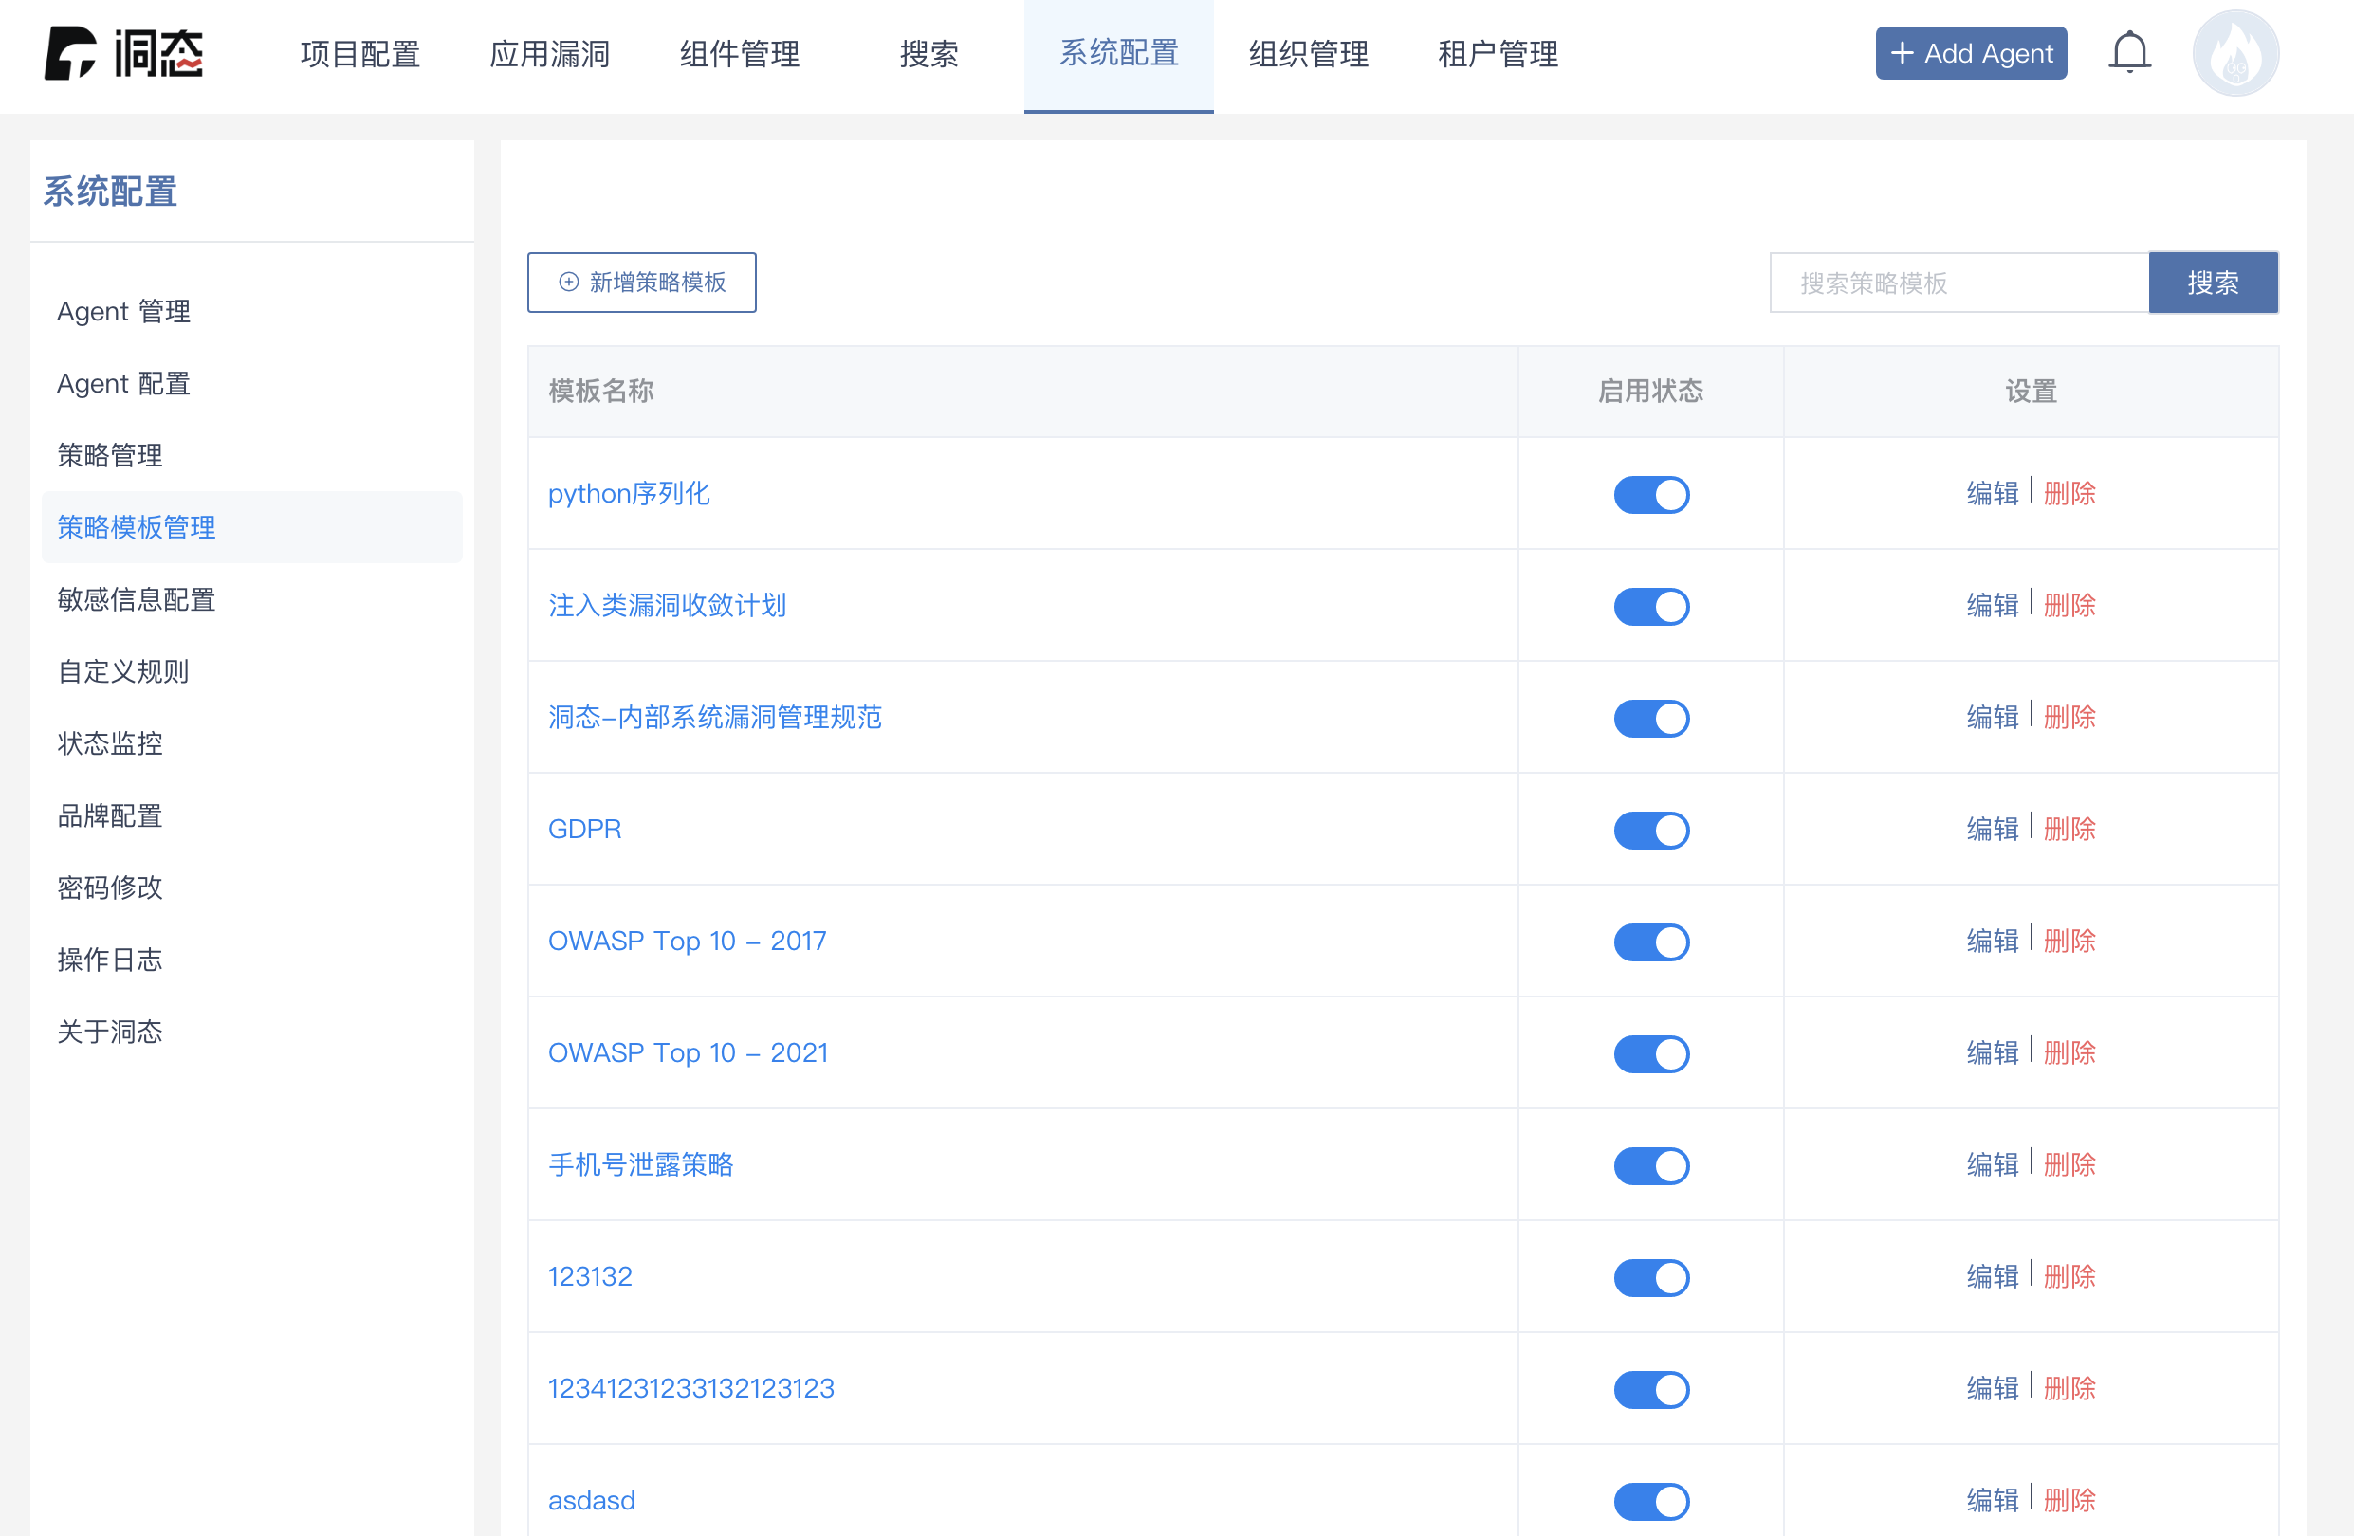Click 删除 for python序列化
The width and height of the screenshot is (2354, 1536).
point(2069,494)
